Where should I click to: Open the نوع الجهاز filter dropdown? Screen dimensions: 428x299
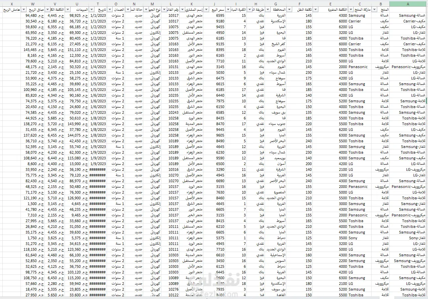pyautogui.click(x=145, y=10)
